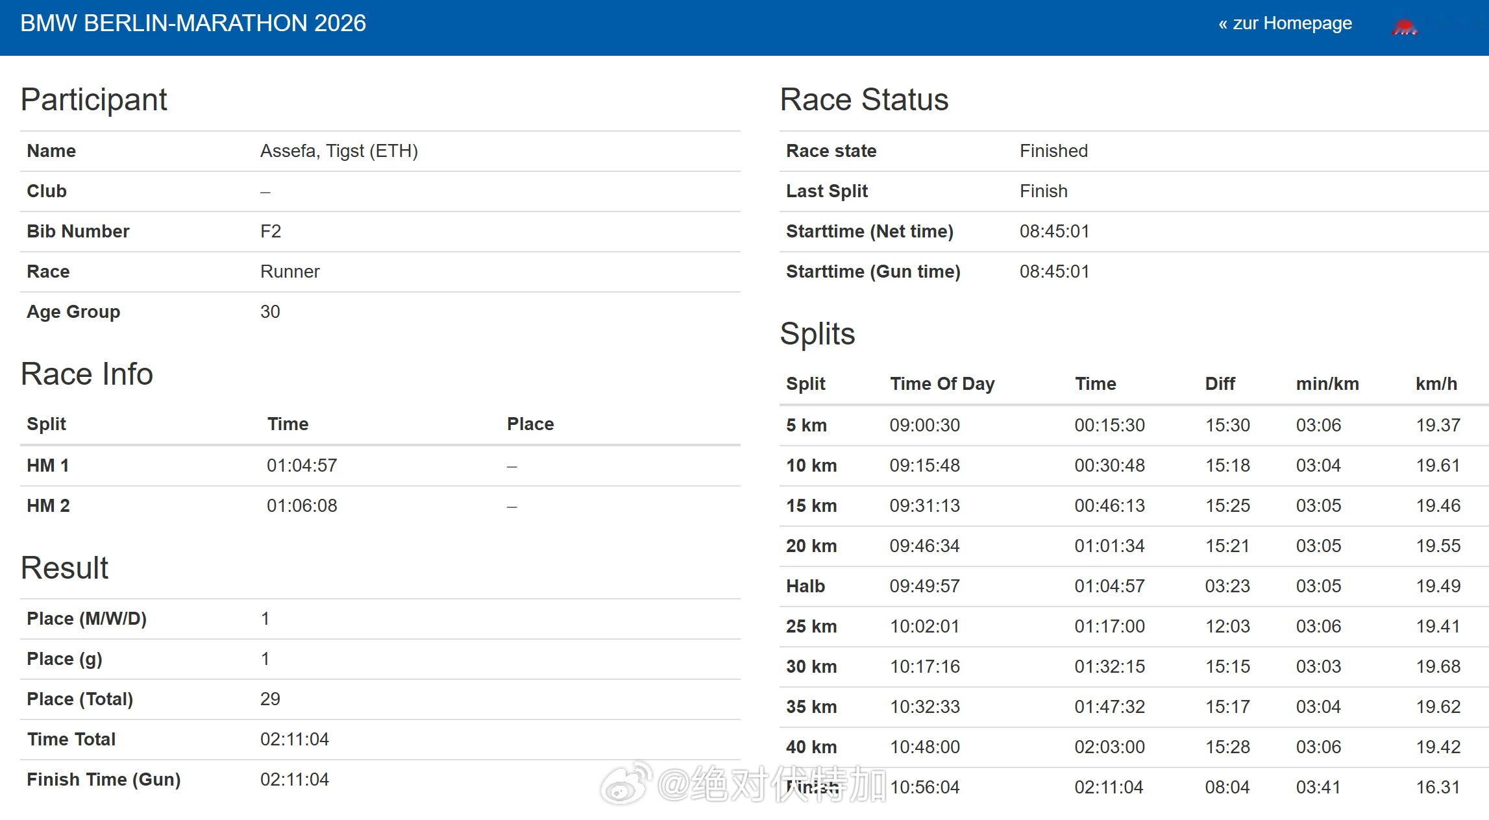
Task: Select the HM 1 split time 01:04:57
Action: point(302,466)
